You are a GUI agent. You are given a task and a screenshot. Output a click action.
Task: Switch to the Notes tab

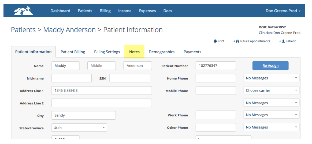point(134,52)
